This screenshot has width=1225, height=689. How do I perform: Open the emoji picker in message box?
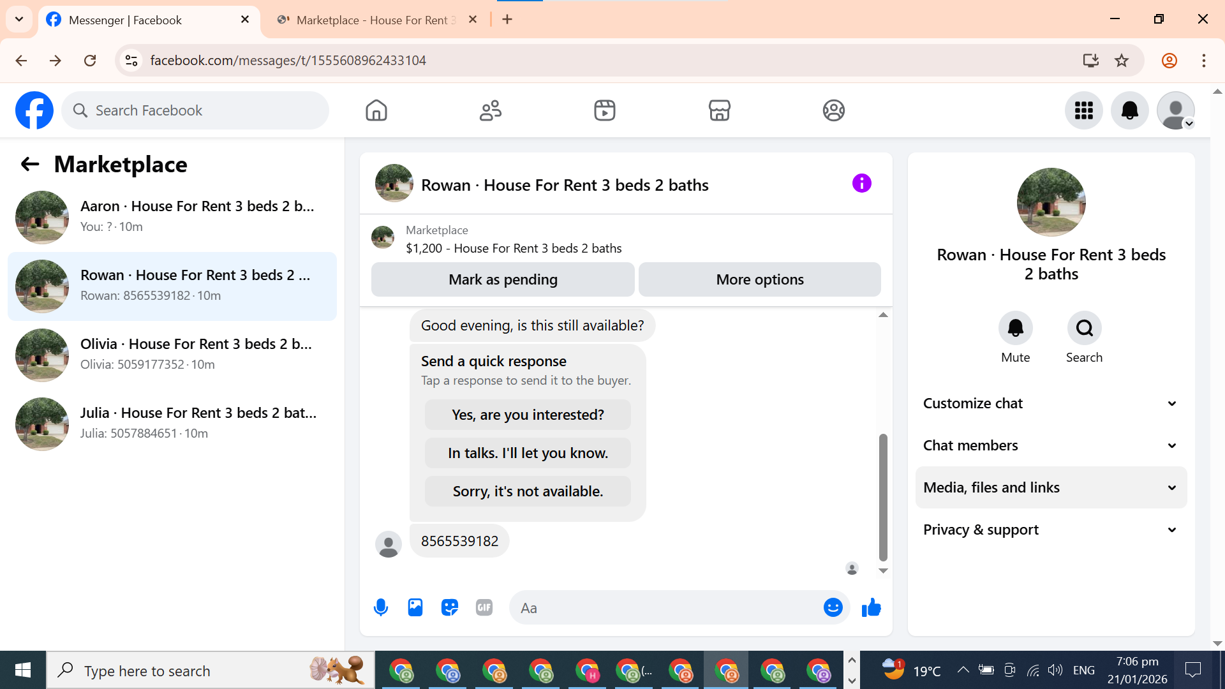[833, 607]
